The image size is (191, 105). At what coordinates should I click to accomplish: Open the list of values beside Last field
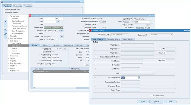point(58,22)
